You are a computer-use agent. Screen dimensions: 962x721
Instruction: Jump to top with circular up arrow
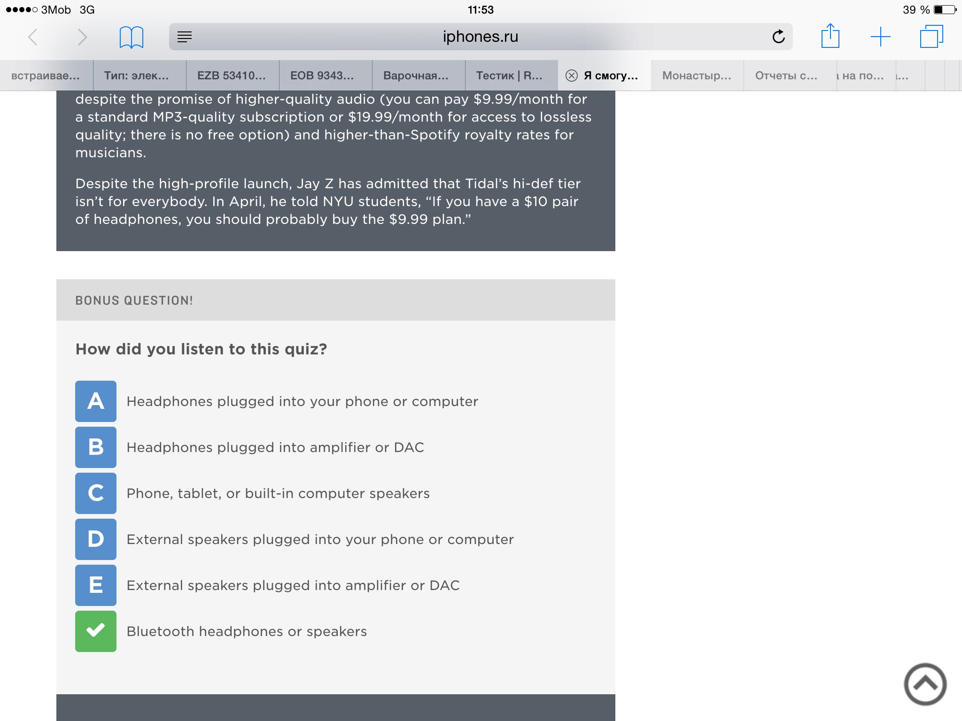(925, 684)
